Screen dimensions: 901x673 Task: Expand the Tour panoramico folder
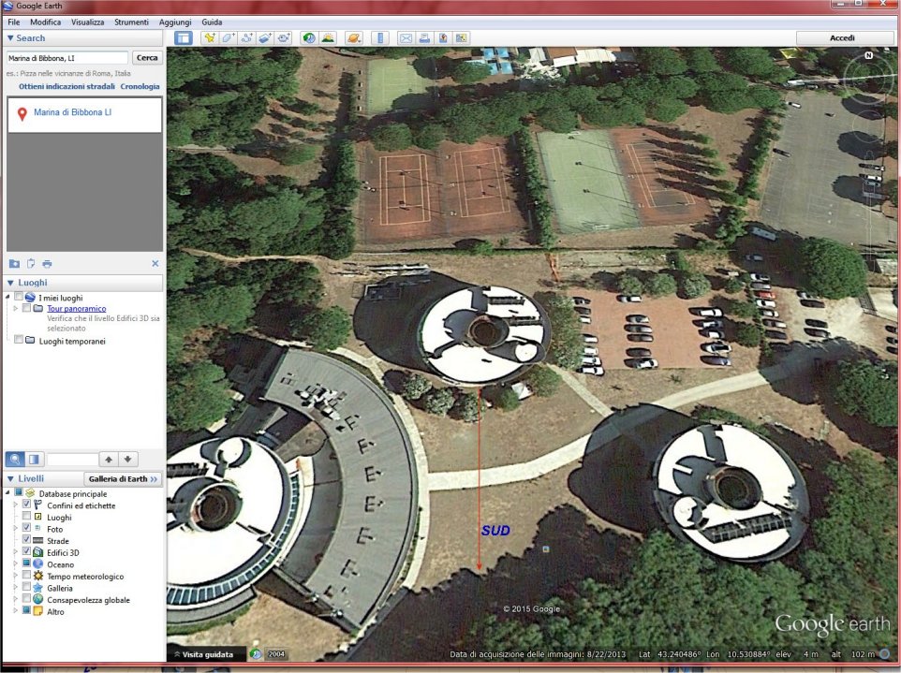click(15, 309)
